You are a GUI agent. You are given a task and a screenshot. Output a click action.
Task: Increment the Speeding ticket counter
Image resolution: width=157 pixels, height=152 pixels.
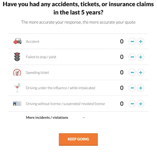(x=141, y=73)
